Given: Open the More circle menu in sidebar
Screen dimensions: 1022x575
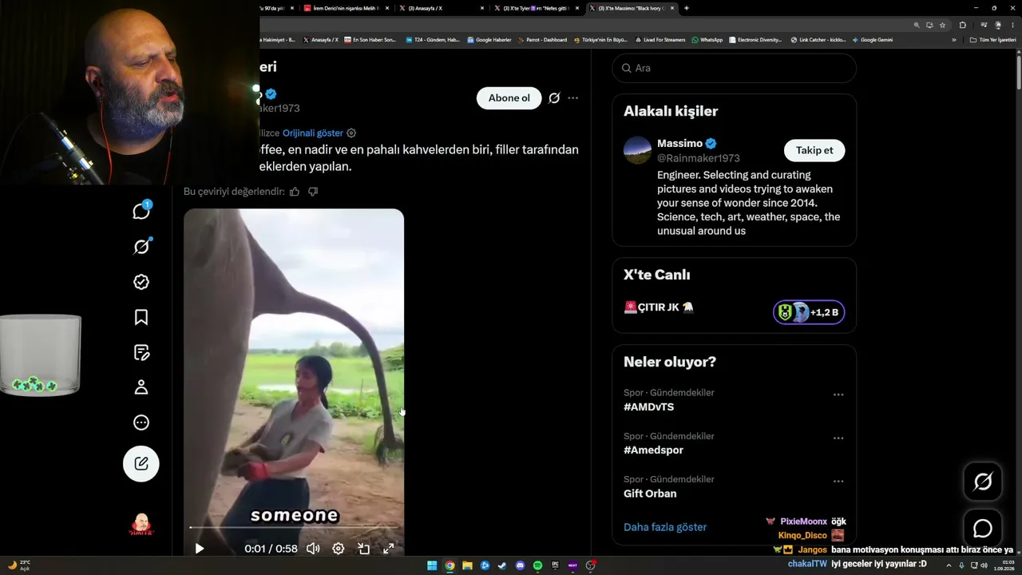Looking at the screenshot, I should (141, 422).
